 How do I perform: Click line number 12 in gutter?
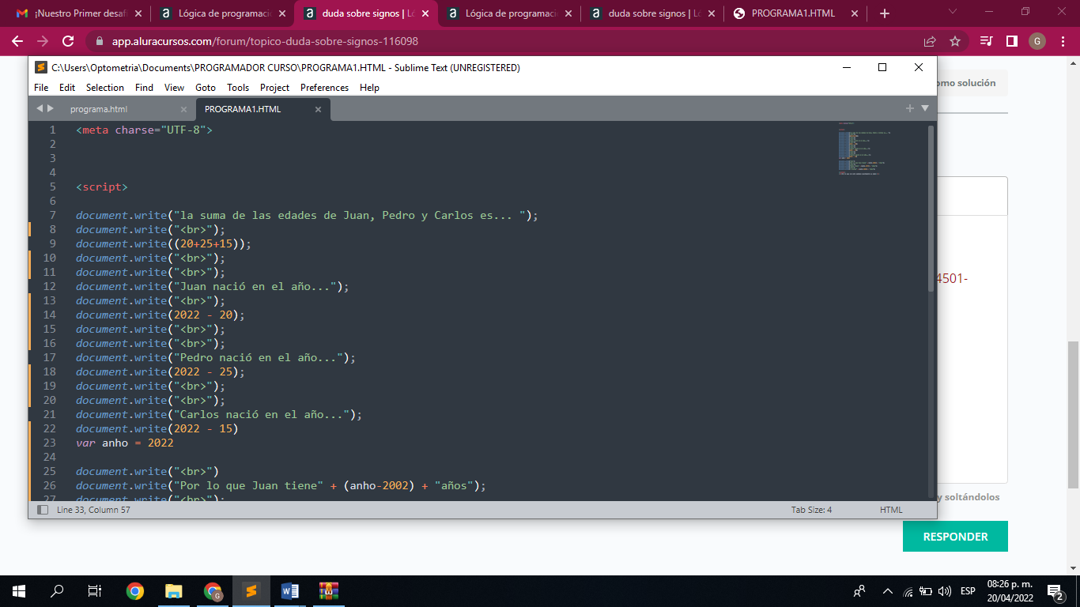pyautogui.click(x=50, y=286)
